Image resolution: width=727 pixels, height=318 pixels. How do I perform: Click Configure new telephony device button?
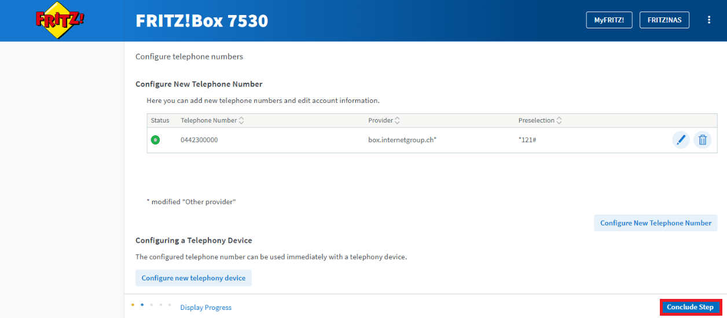[193, 278]
